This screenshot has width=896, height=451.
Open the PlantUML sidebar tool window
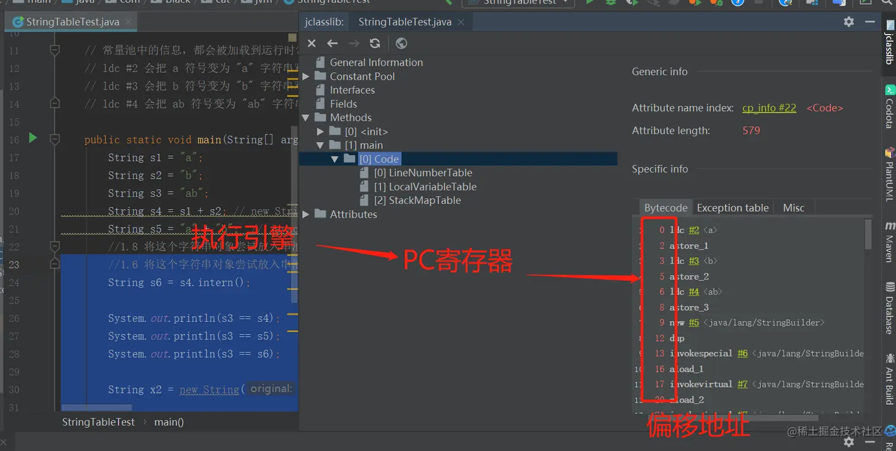click(x=889, y=174)
